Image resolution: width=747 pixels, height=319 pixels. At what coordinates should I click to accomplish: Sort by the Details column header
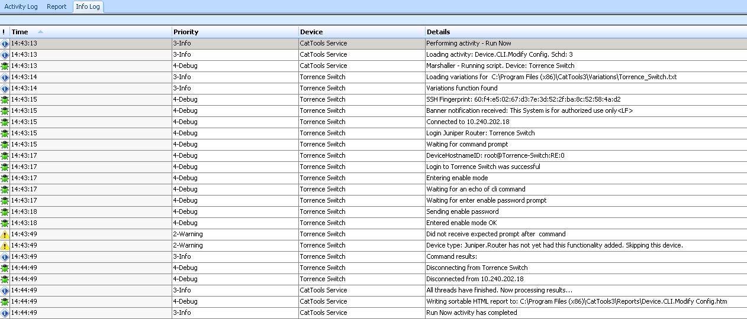(x=585, y=32)
